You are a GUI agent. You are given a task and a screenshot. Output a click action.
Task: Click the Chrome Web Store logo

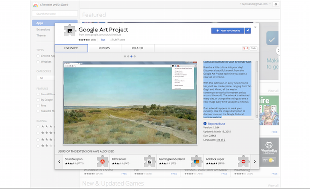pyautogui.click(x=35, y=5)
